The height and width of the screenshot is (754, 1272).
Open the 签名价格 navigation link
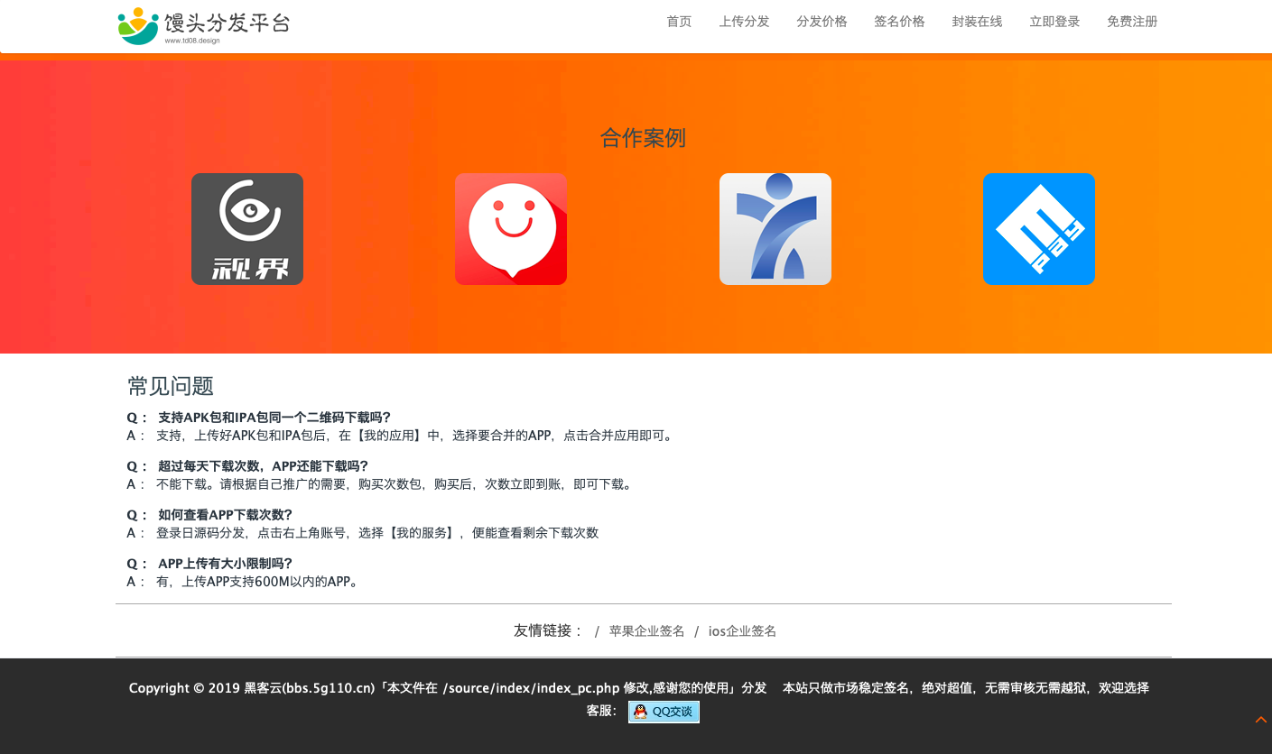pyautogui.click(x=899, y=22)
